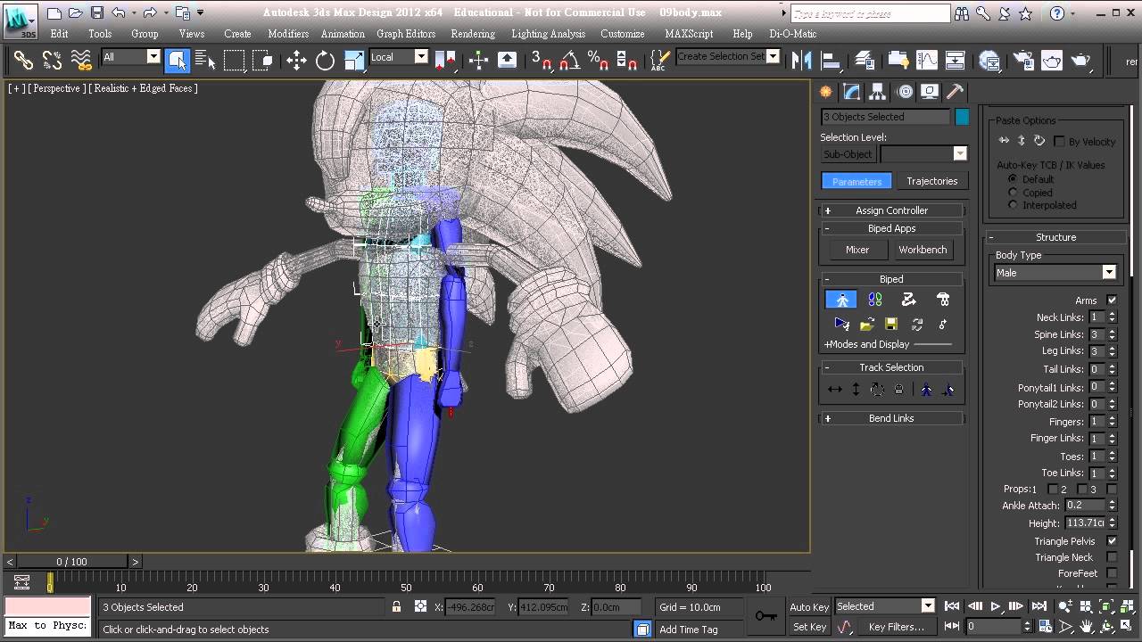Toggle the Triangle Pelvis checkbox
The image size is (1142, 642).
tap(1112, 541)
